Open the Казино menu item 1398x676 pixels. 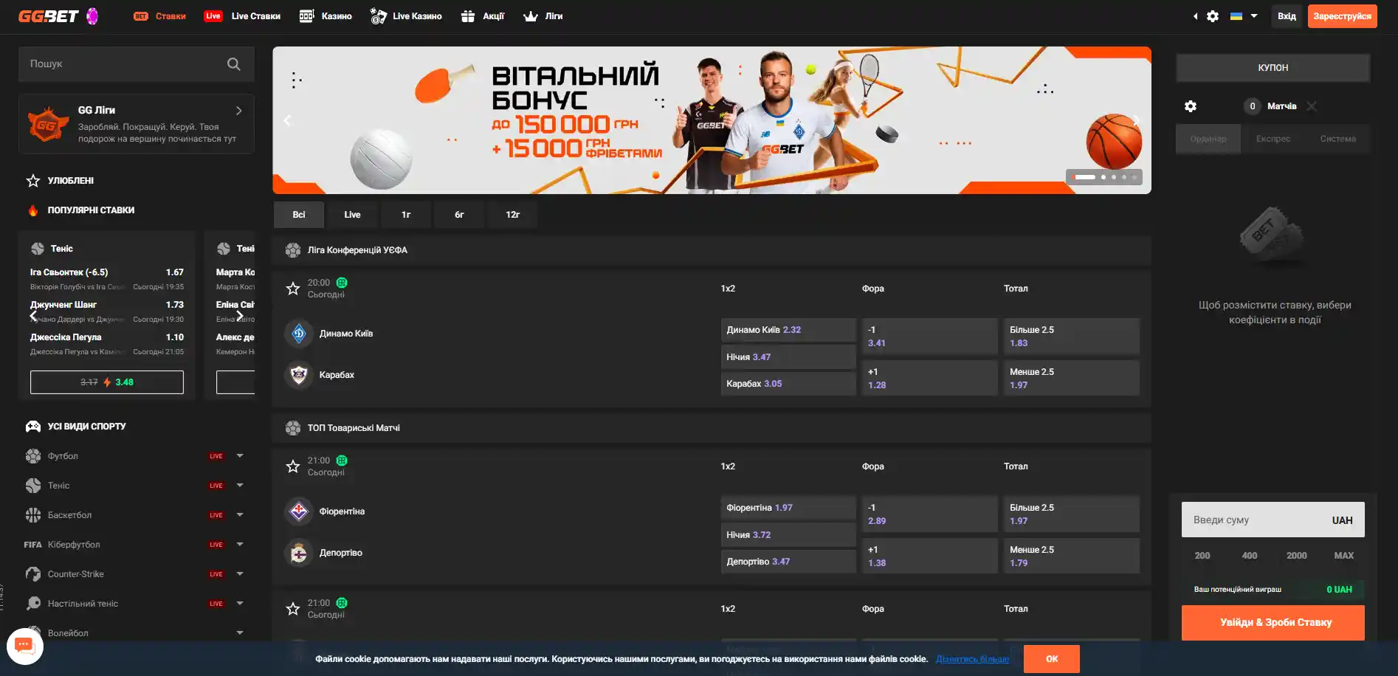pyautogui.click(x=326, y=16)
